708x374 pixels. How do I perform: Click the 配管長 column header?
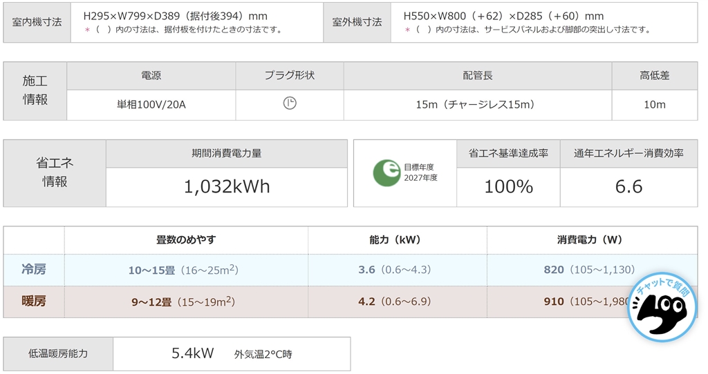tap(477, 75)
